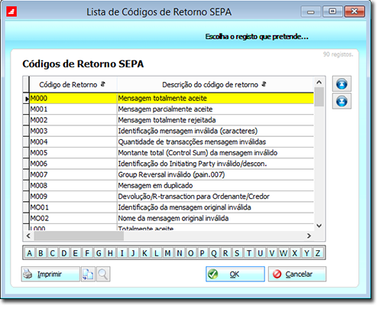Filter list by letter O

click(x=191, y=253)
